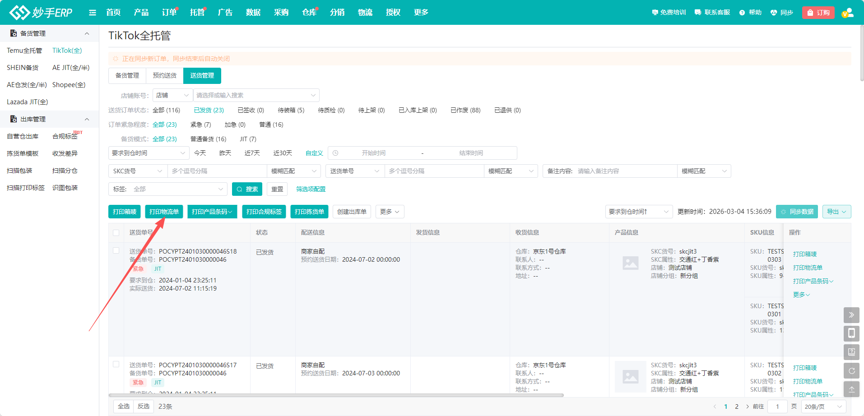The width and height of the screenshot is (864, 416).
Task: Click the red 订购 button
Action: click(818, 13)
